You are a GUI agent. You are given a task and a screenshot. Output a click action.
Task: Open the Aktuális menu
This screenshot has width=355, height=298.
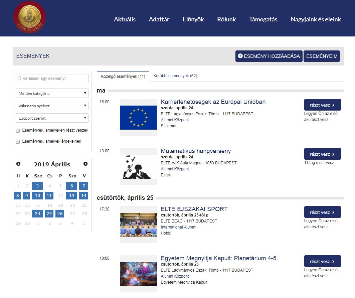coord(125,19)
